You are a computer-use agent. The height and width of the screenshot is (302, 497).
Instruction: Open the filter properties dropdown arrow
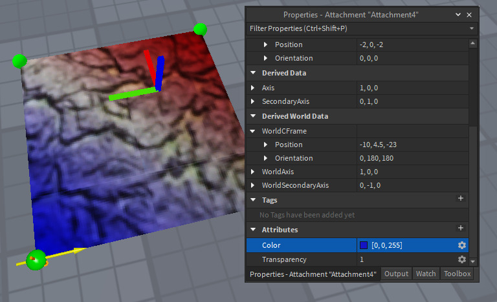(x=472, y=28)
